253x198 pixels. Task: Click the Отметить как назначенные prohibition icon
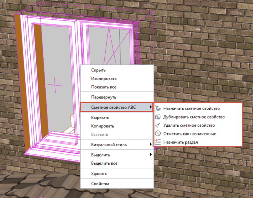pyautogui.click(x=158, y=133)
